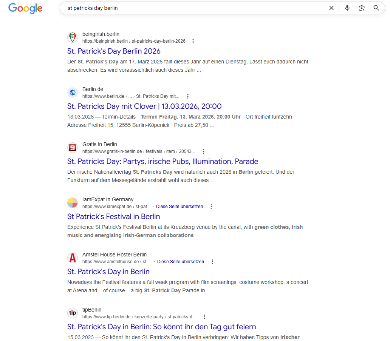Click the Gratis in Berlin favicon
This screenshot has width=390, height=341.
coord(73,148)
